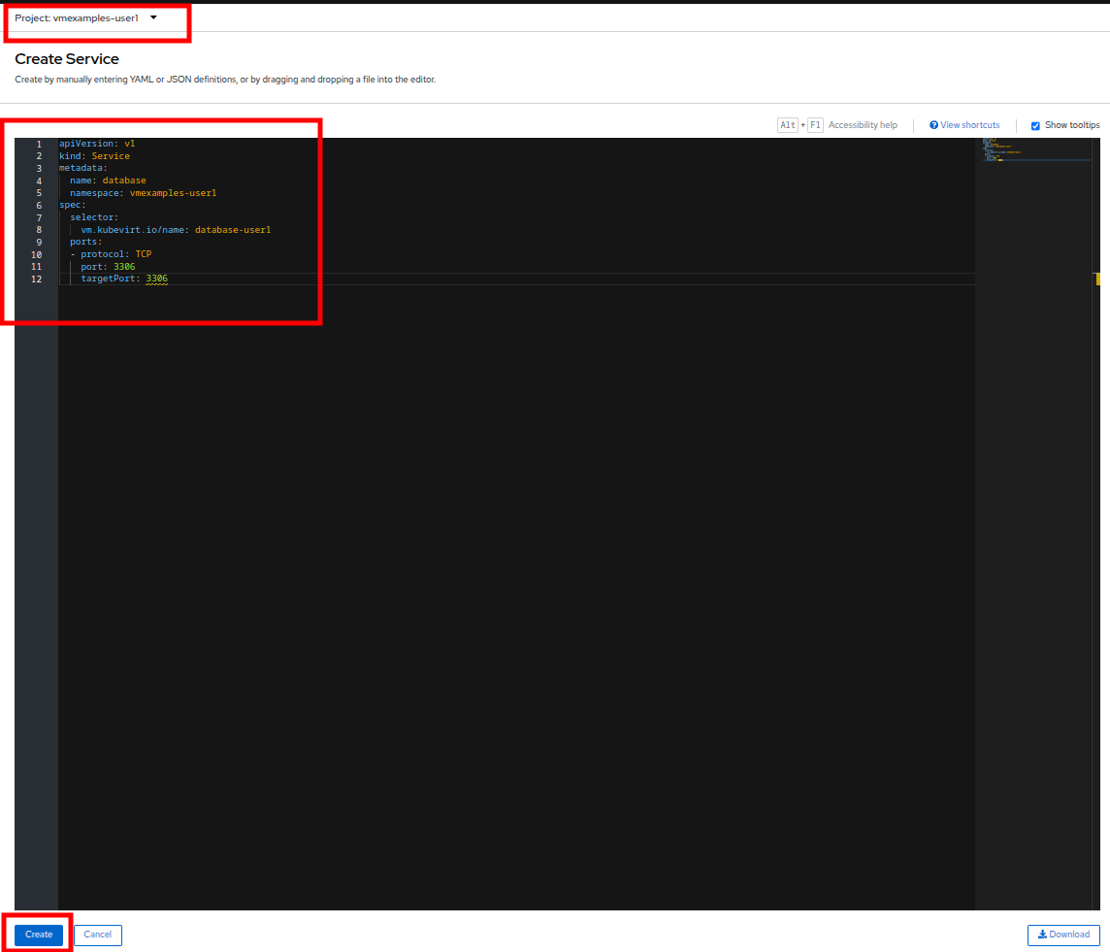Click namespace value on editor line 5
The height and width of the screenshot is (952, 1110).
click(173, 193)
